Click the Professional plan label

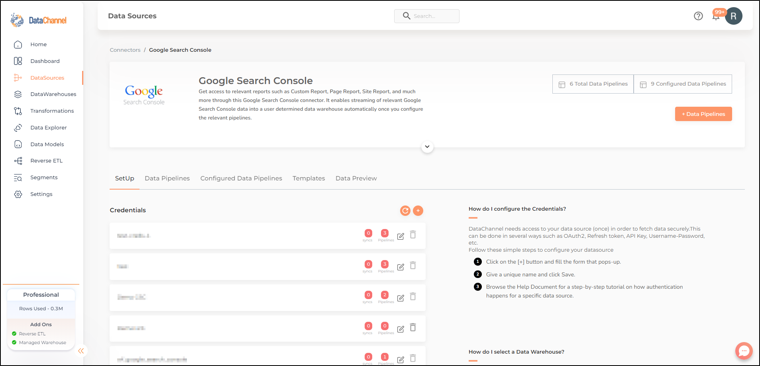(x=41, y=295)
